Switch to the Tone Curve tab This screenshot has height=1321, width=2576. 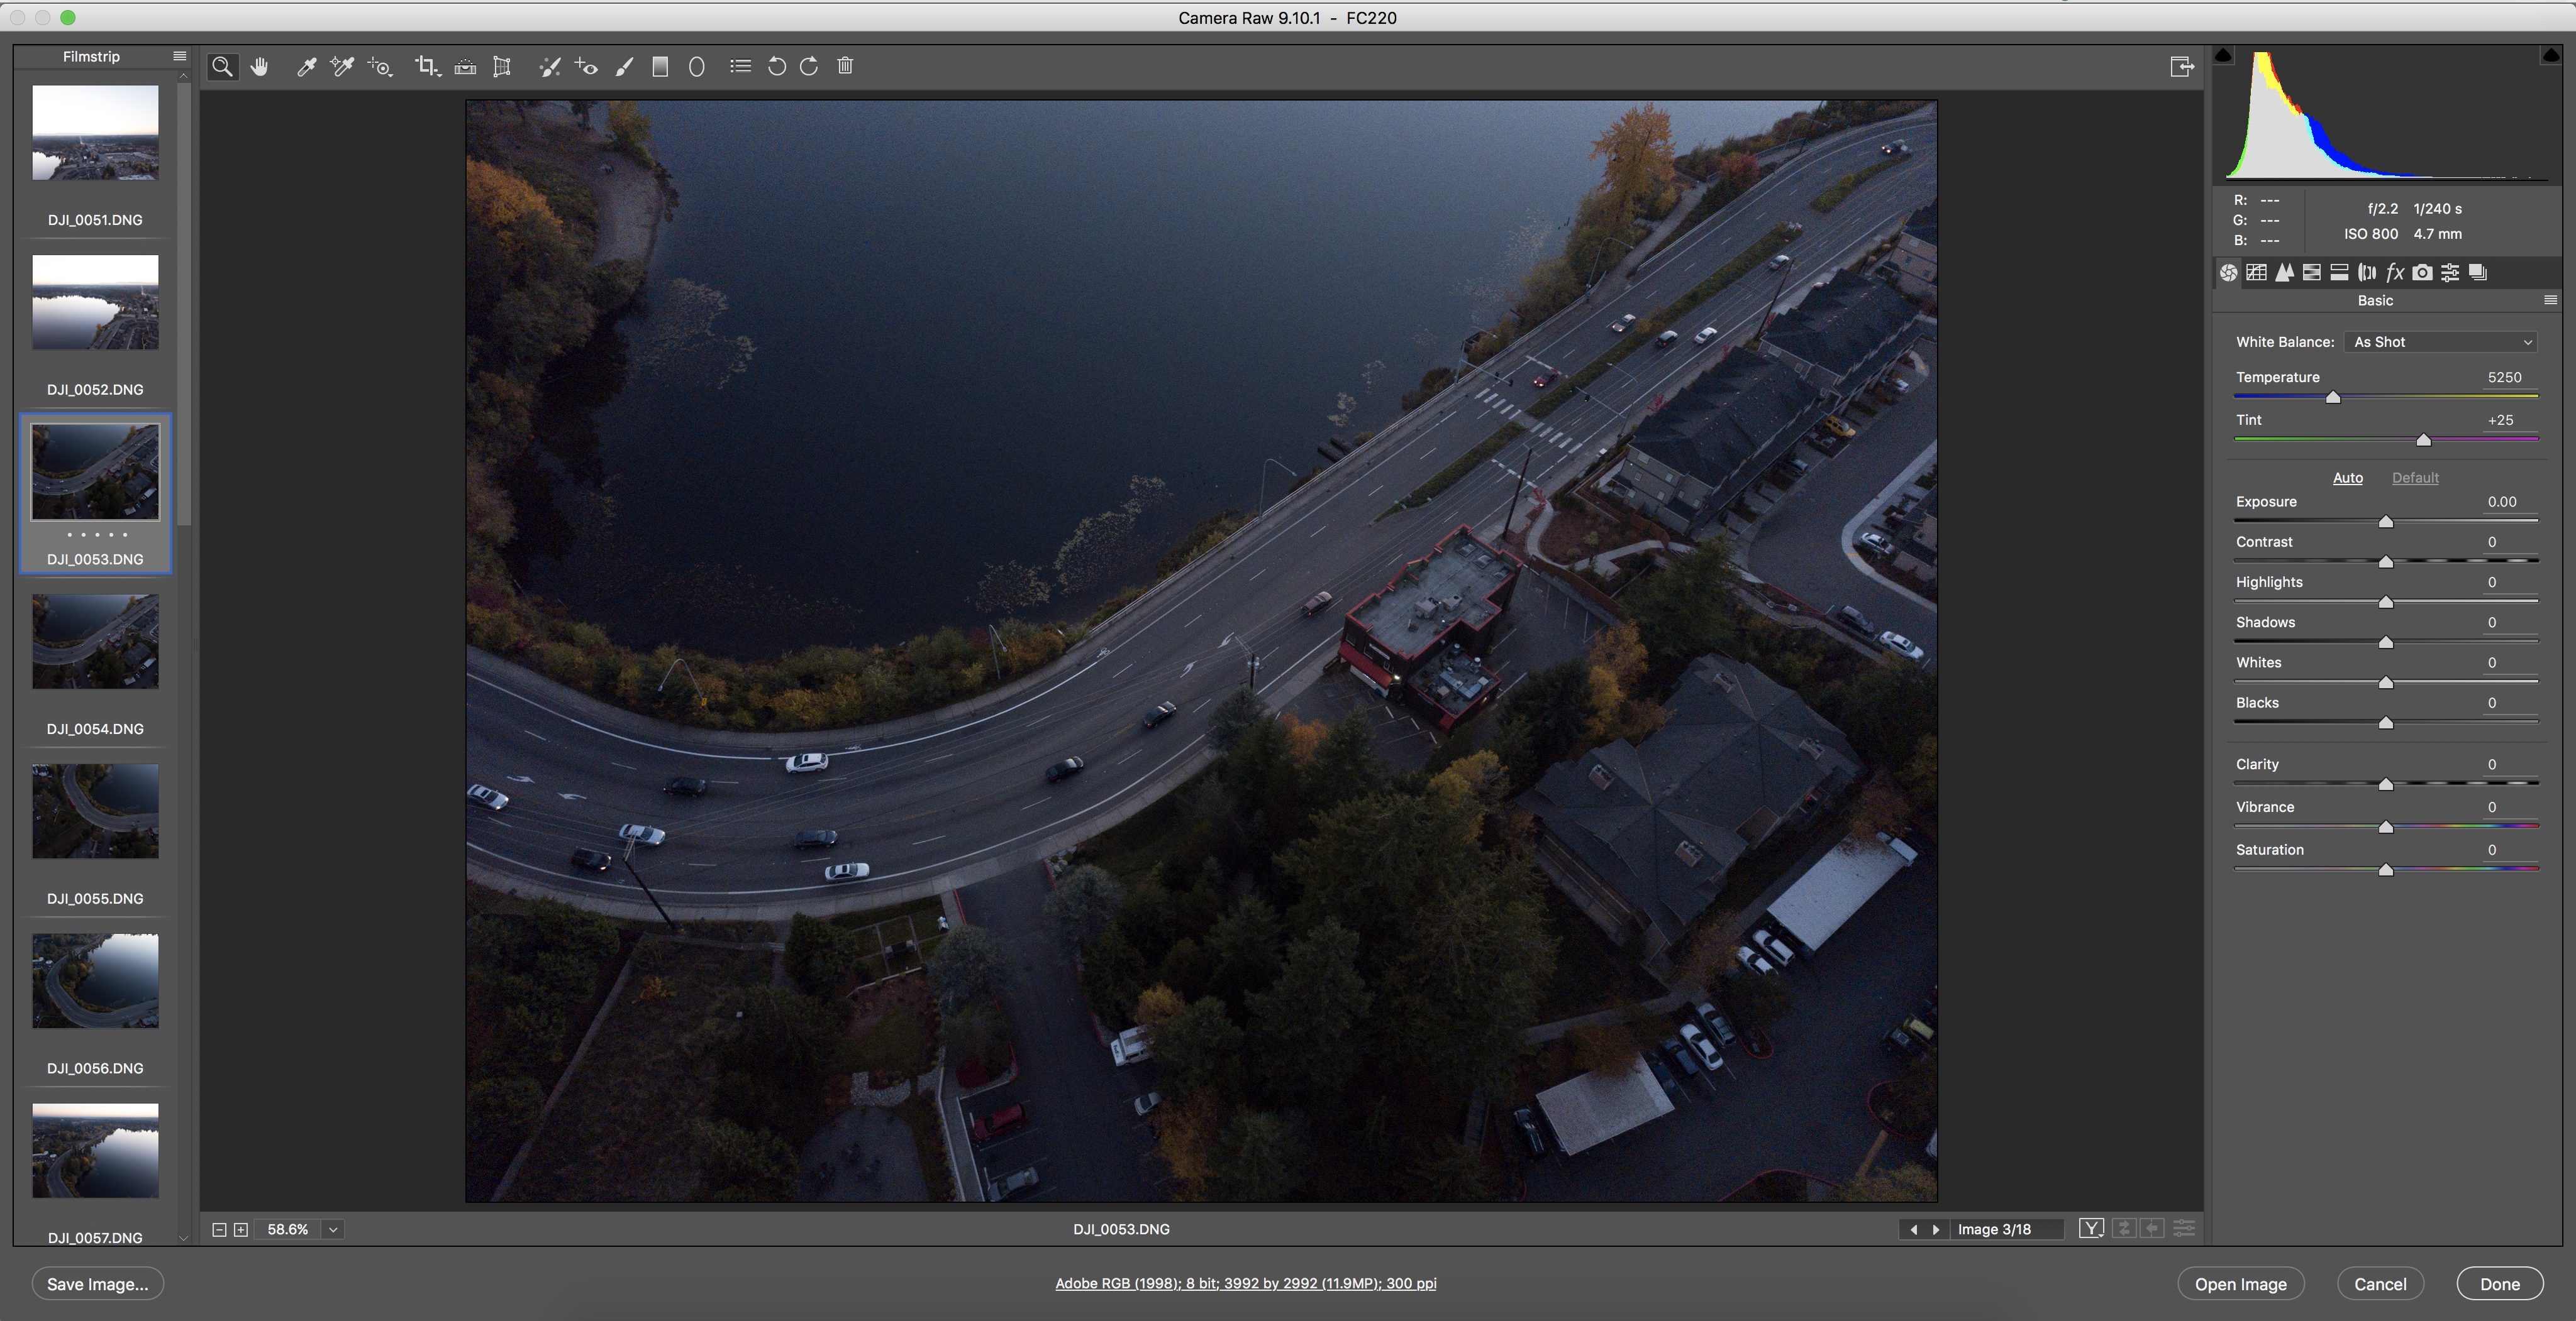click(2256, 271)
